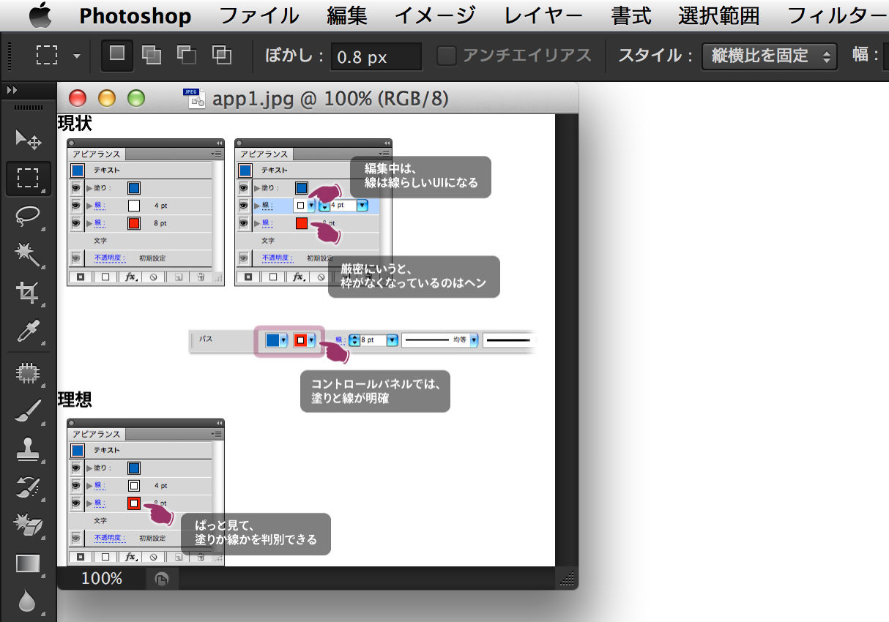Open the 選択範囲 menu
This screenshot has width=889, height=622.
point(719,15)
